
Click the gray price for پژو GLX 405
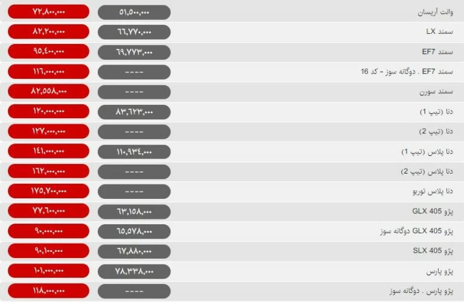(x=134, y=211)
